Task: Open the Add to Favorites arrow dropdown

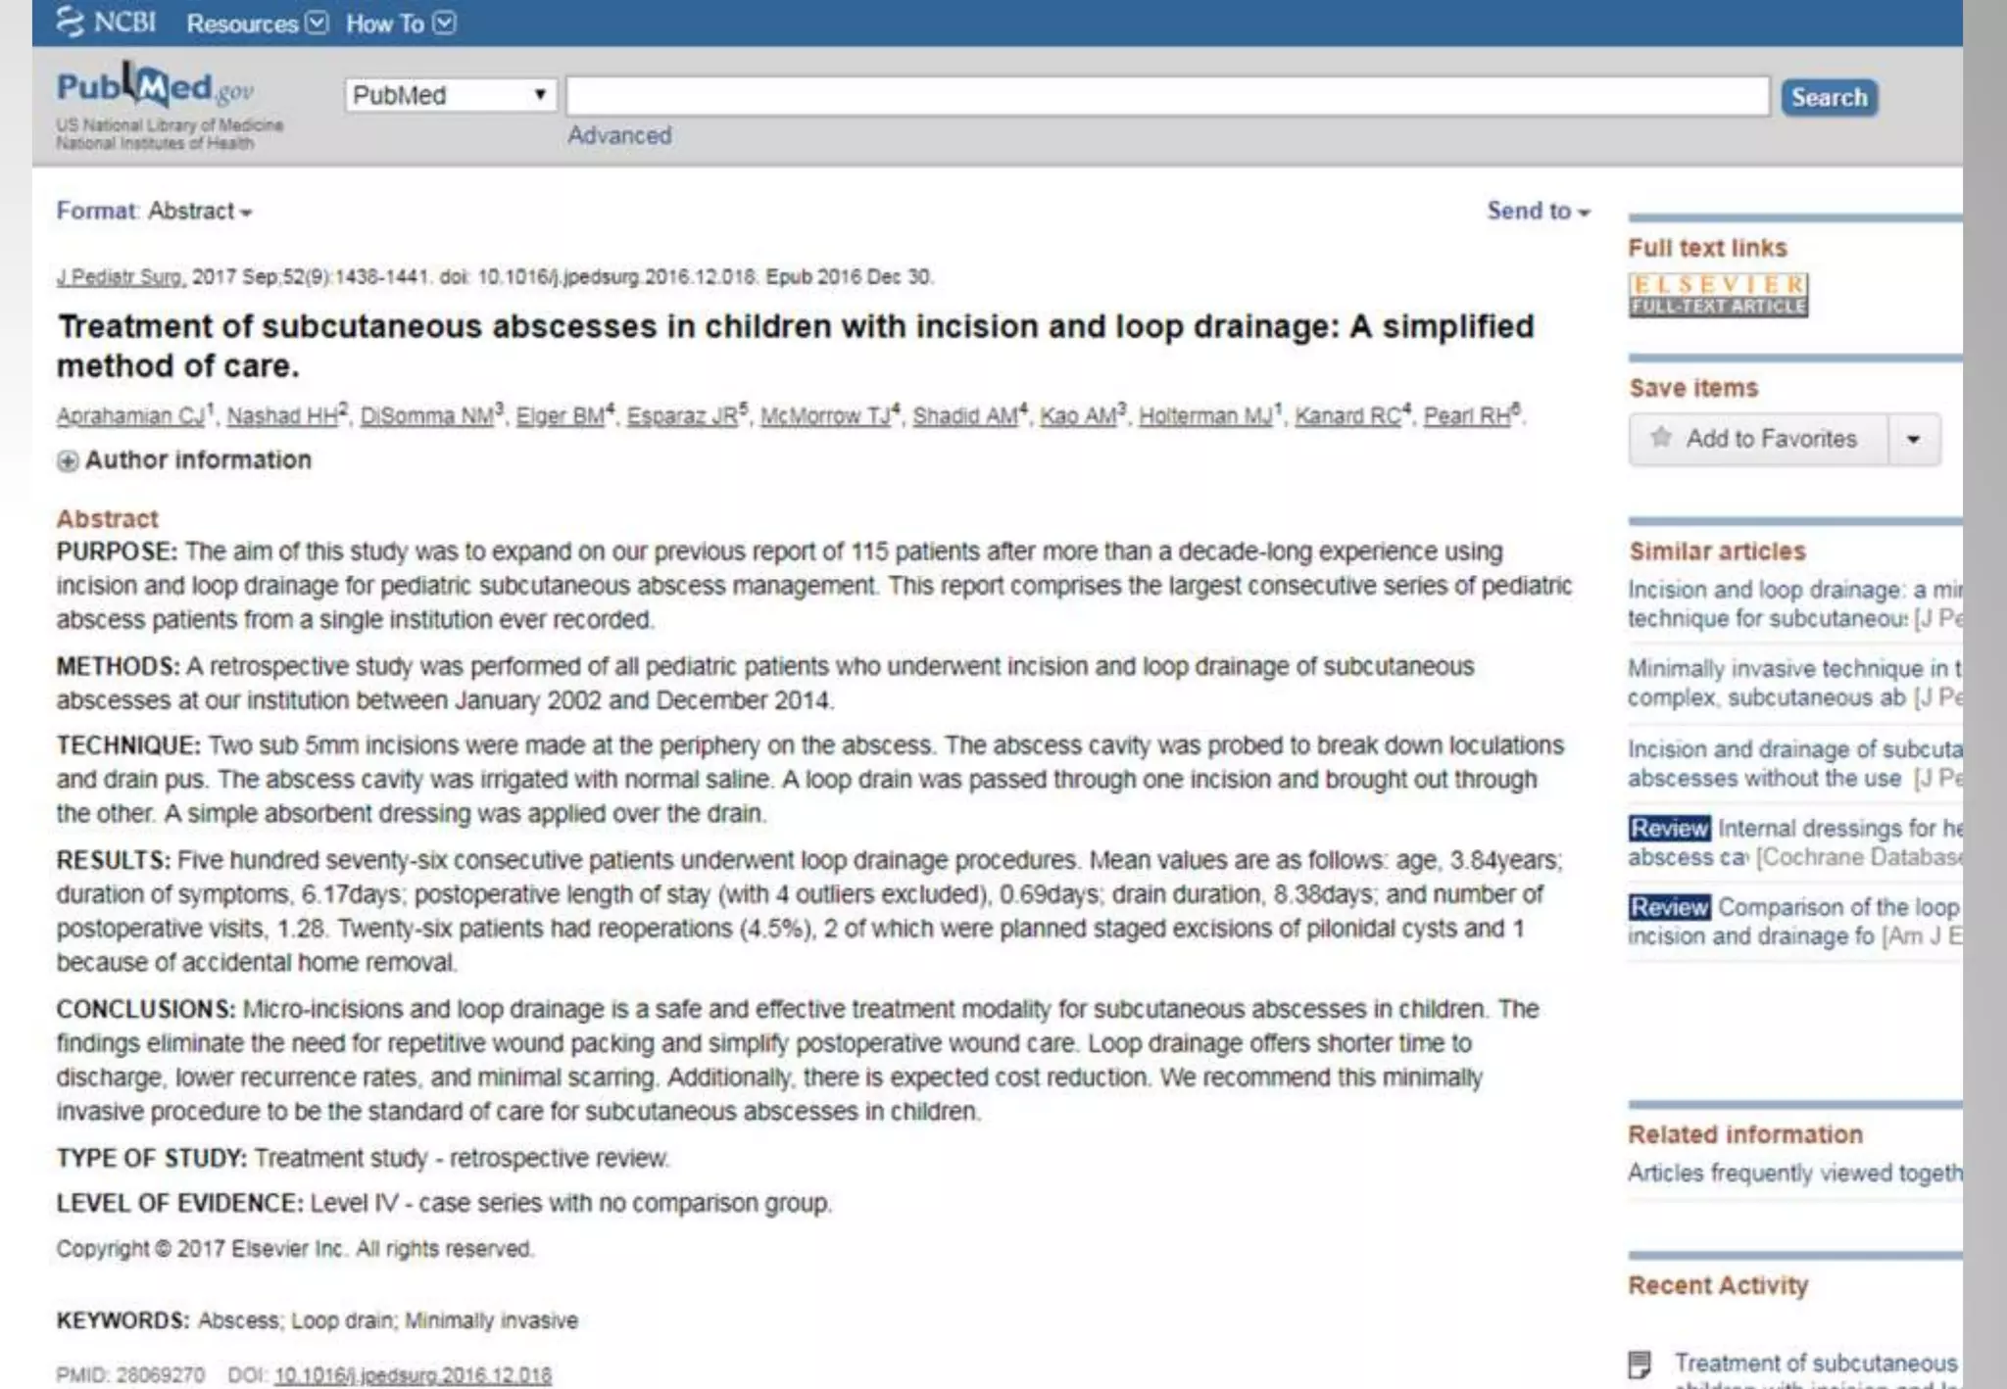Action: click(1913, 439)
